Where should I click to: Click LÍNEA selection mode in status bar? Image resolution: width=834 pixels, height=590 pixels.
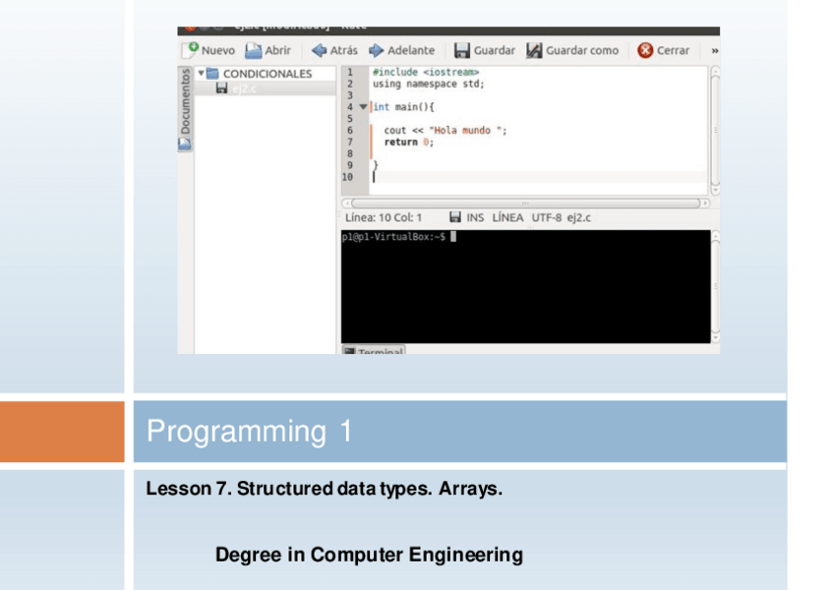507,217
